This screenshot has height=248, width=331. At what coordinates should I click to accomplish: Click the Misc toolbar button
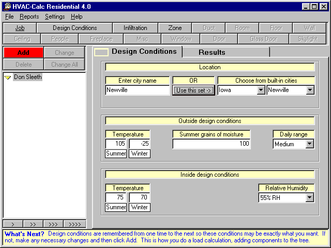(143, 39)
